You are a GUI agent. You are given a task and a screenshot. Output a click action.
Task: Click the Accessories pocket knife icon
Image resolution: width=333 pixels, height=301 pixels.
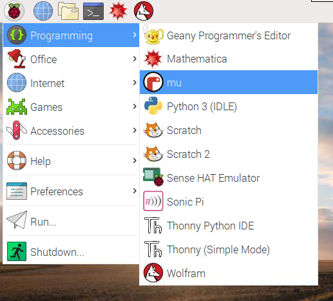coord(17,130)
